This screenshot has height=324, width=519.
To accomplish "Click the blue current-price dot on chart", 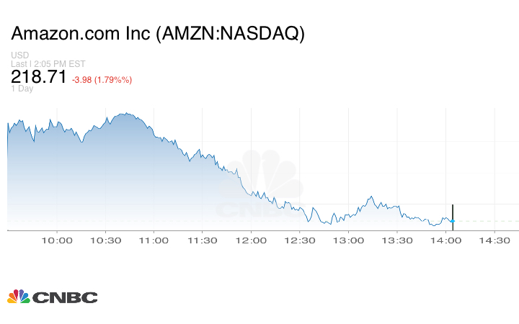I will click(x=452, y=220).
